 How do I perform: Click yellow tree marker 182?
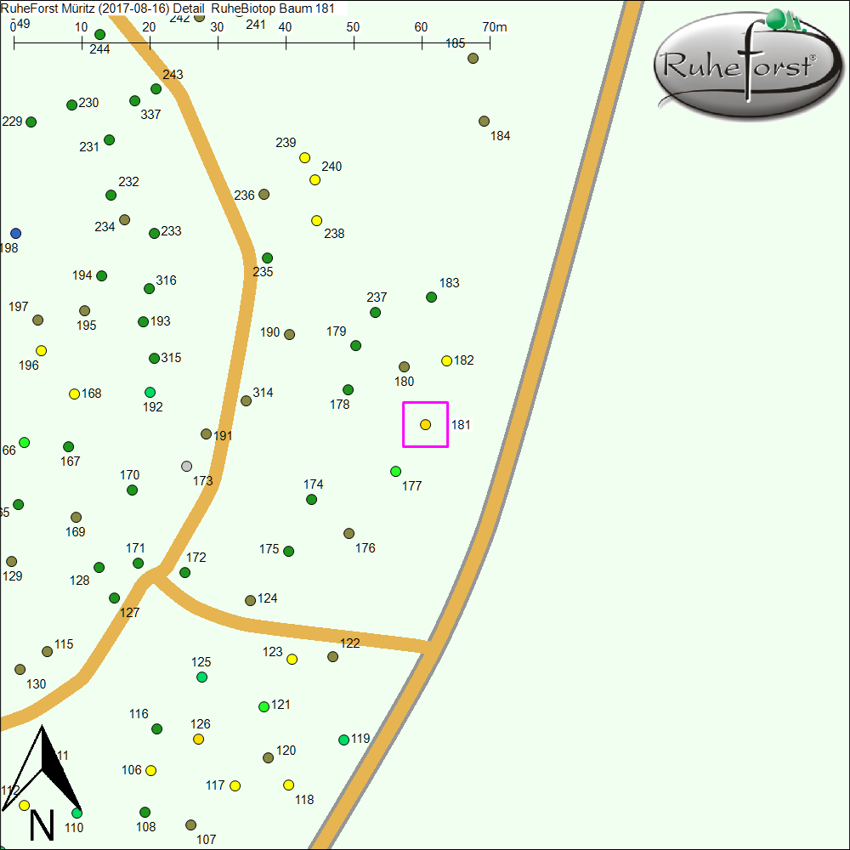[x=446, y=360]
